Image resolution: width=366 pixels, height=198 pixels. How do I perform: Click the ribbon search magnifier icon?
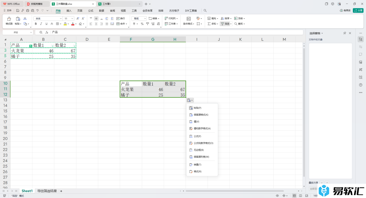point(205,11)
